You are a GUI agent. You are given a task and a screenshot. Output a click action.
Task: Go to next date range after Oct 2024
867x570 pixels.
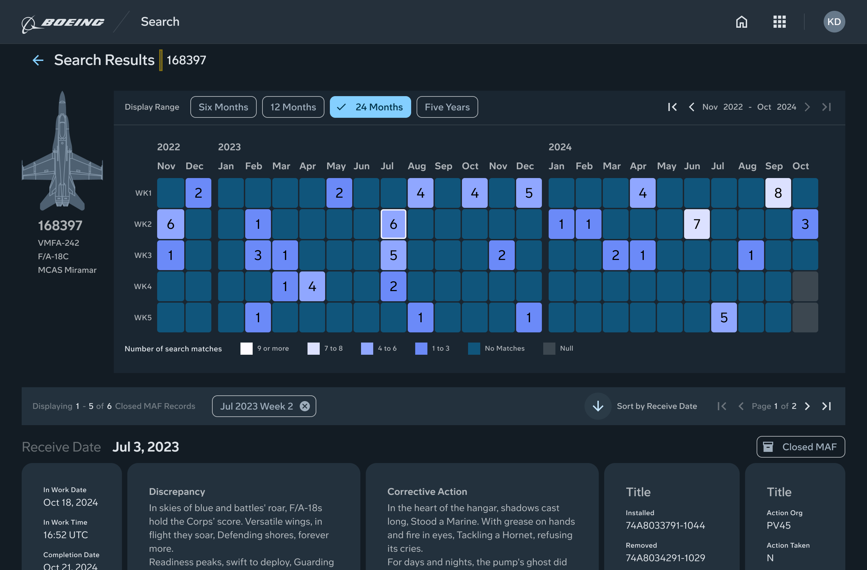tap(807, 107)
